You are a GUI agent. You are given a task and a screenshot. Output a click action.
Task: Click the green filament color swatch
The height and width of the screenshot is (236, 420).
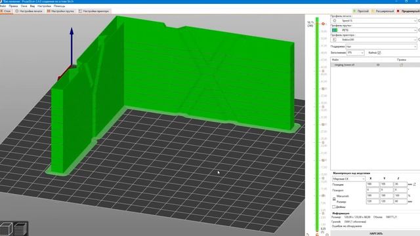pos(335,30)
